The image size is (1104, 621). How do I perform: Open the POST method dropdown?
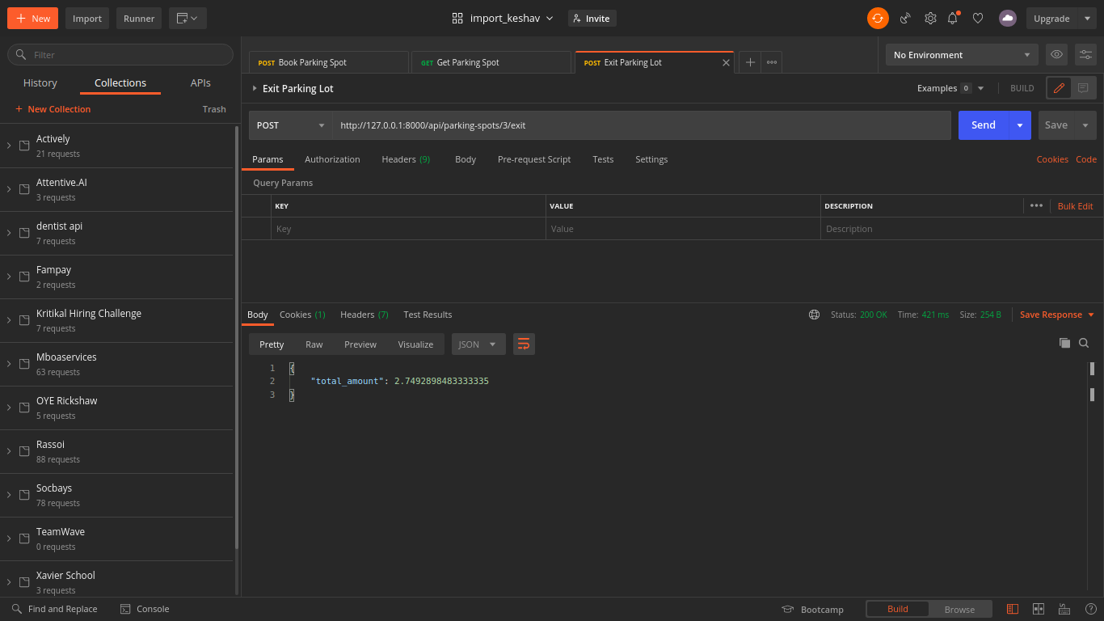289,125
